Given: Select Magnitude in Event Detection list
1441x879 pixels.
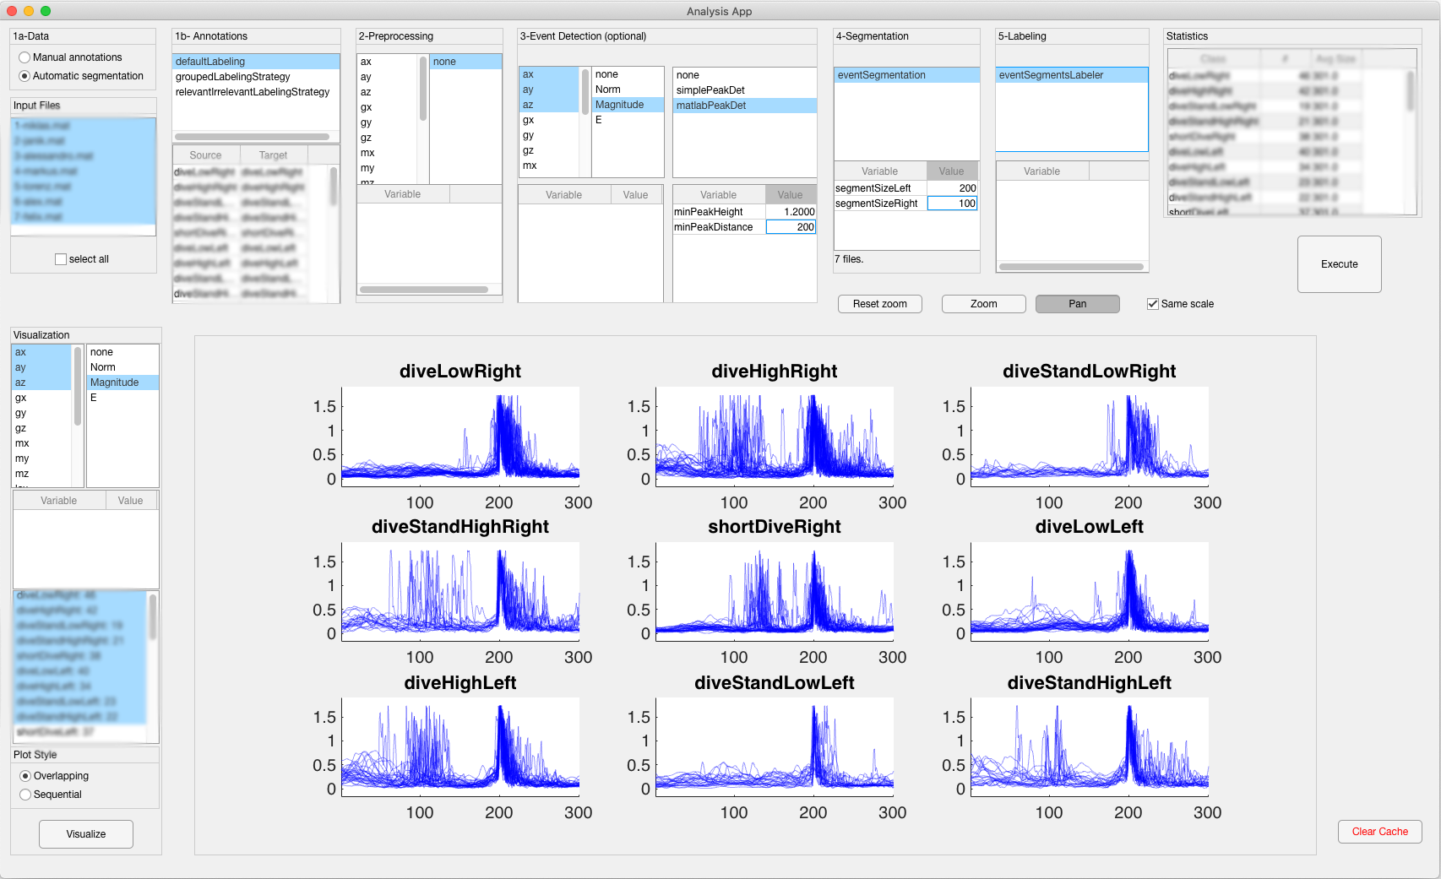Looking at the screenshot, I should (627, 105).
